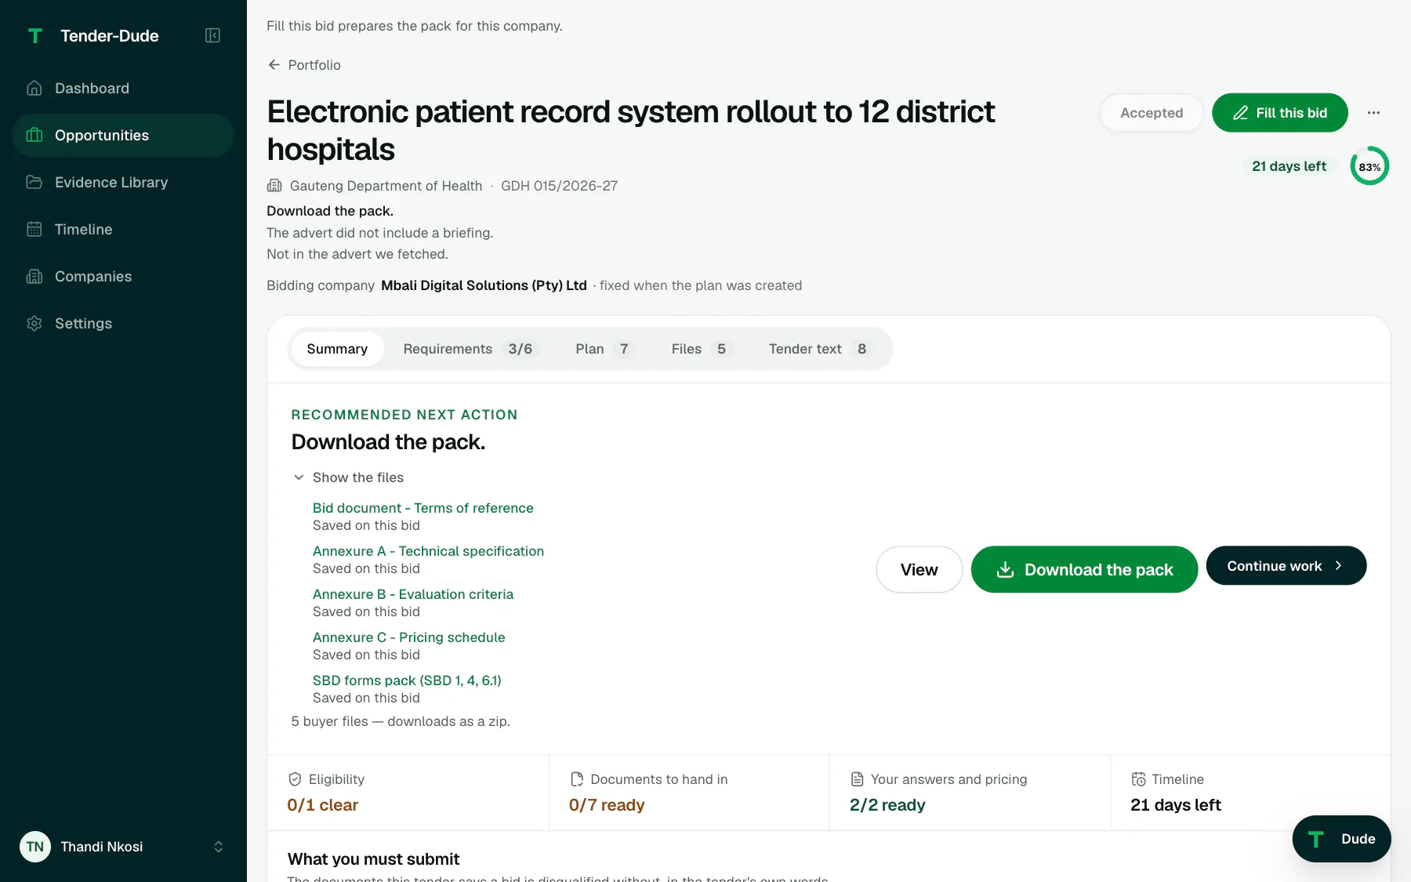Click the 0/1 clear eligibility value

pyautogui.click(x=322, y=805)
